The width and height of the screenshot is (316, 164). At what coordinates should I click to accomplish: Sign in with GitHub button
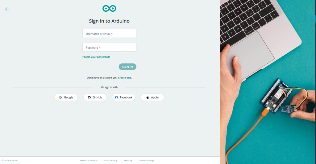point(95,97)
